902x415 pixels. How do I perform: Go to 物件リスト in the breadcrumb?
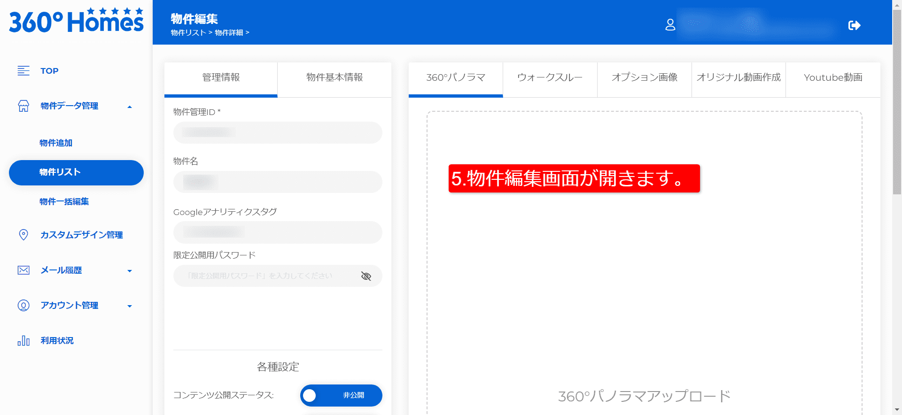[188, 33]
